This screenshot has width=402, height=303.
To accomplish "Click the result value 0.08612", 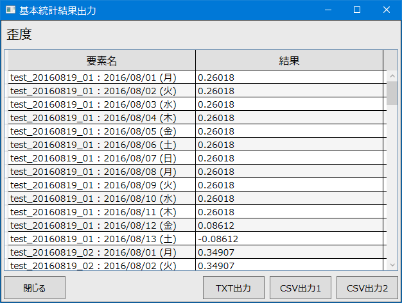I will click(x=216, y=225).
